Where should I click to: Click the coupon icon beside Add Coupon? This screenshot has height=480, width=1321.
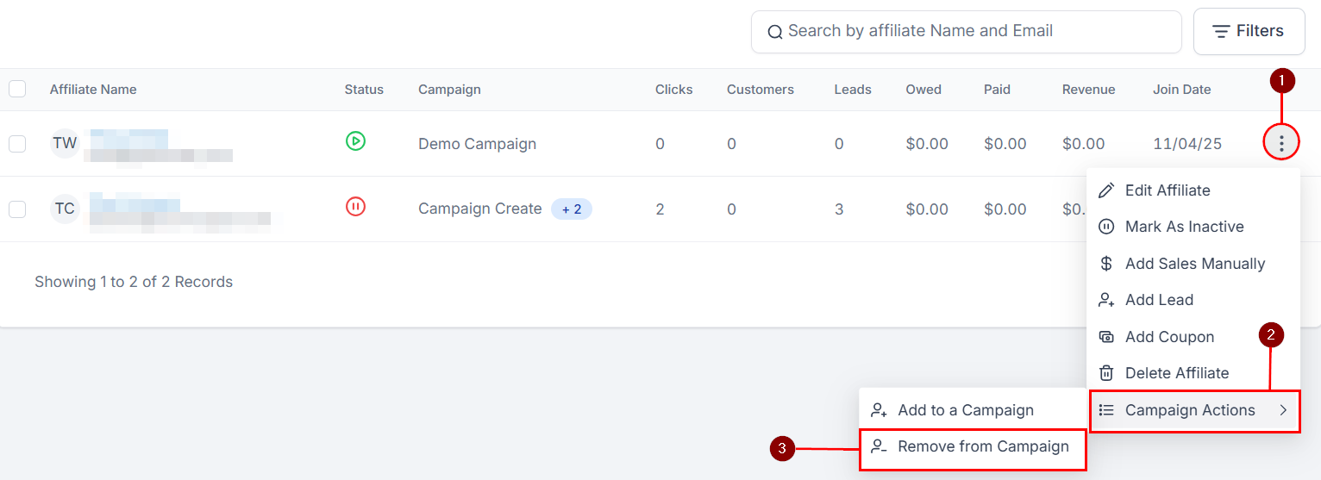point(1106,337)
